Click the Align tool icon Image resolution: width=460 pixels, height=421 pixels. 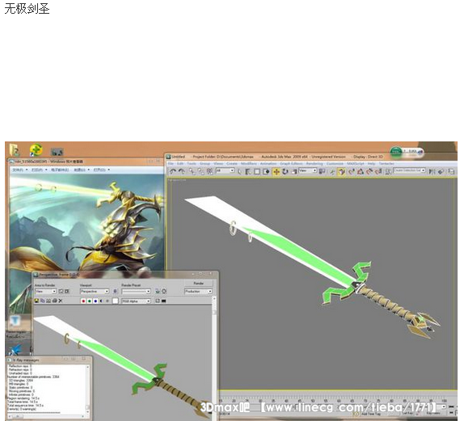tap(441, 171)
